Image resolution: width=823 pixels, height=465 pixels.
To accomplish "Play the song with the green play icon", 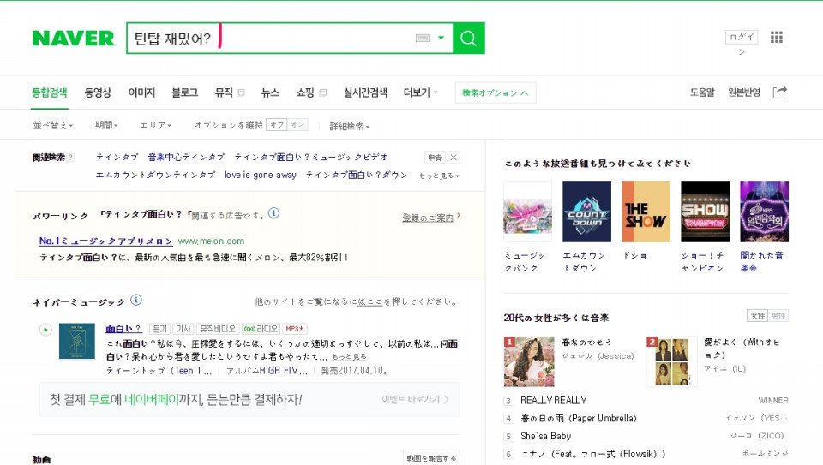I will 45,330.
